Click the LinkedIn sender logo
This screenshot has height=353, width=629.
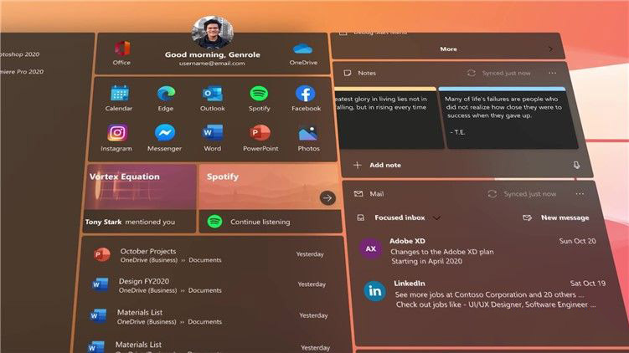click(374, 291)
